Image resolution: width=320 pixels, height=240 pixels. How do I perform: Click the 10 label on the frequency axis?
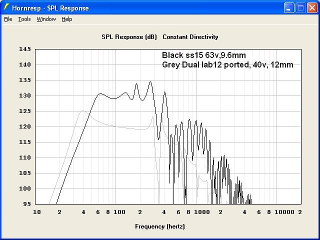[x=36, y=212]
